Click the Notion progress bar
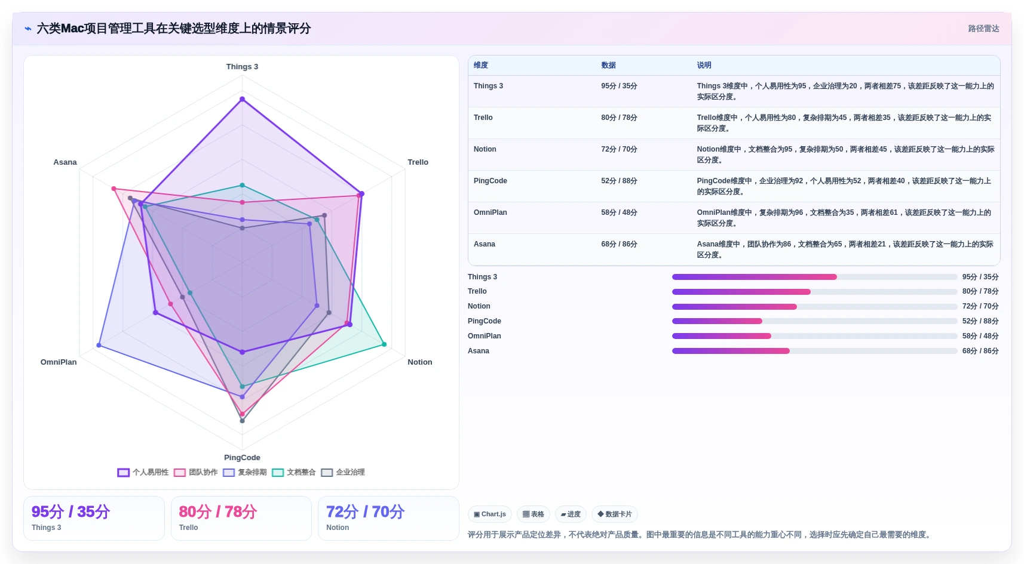Viewport: 1024px width, 564px height. 814,307
